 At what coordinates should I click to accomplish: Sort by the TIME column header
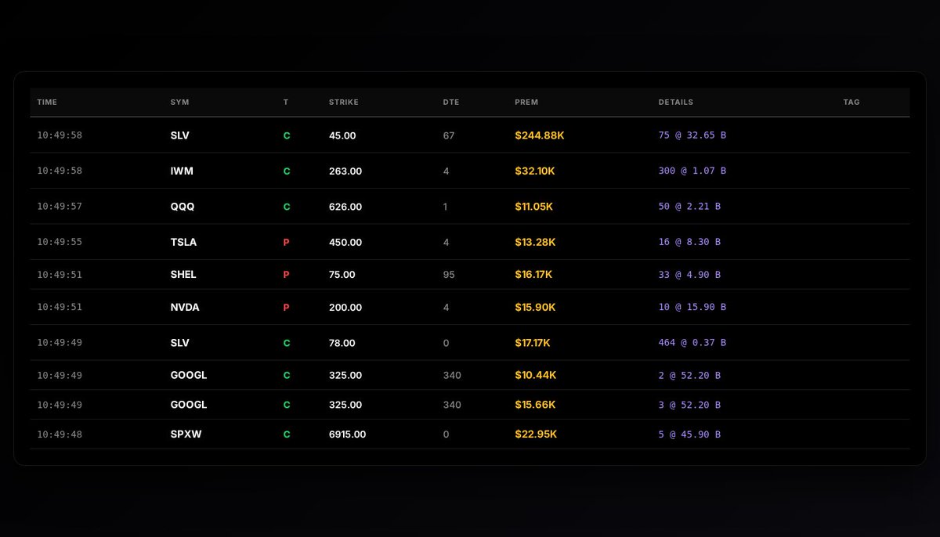47,103
